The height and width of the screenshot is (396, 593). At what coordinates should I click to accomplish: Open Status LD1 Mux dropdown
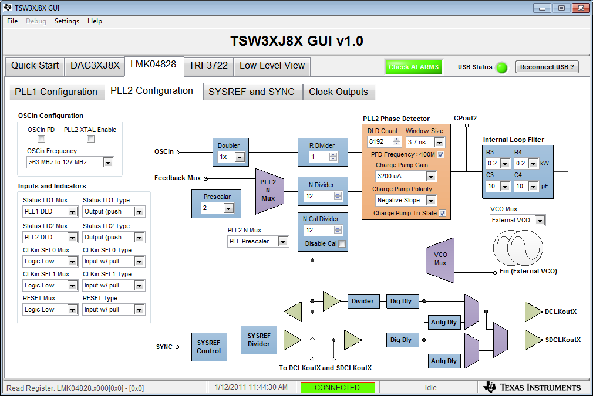point(73,212)
